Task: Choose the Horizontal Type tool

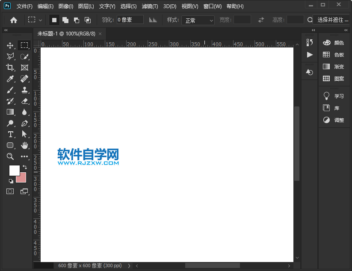Action: [10, 134]
